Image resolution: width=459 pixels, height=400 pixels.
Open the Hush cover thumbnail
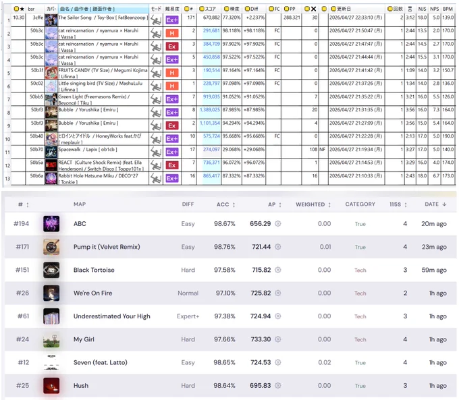tap(51, 385)
